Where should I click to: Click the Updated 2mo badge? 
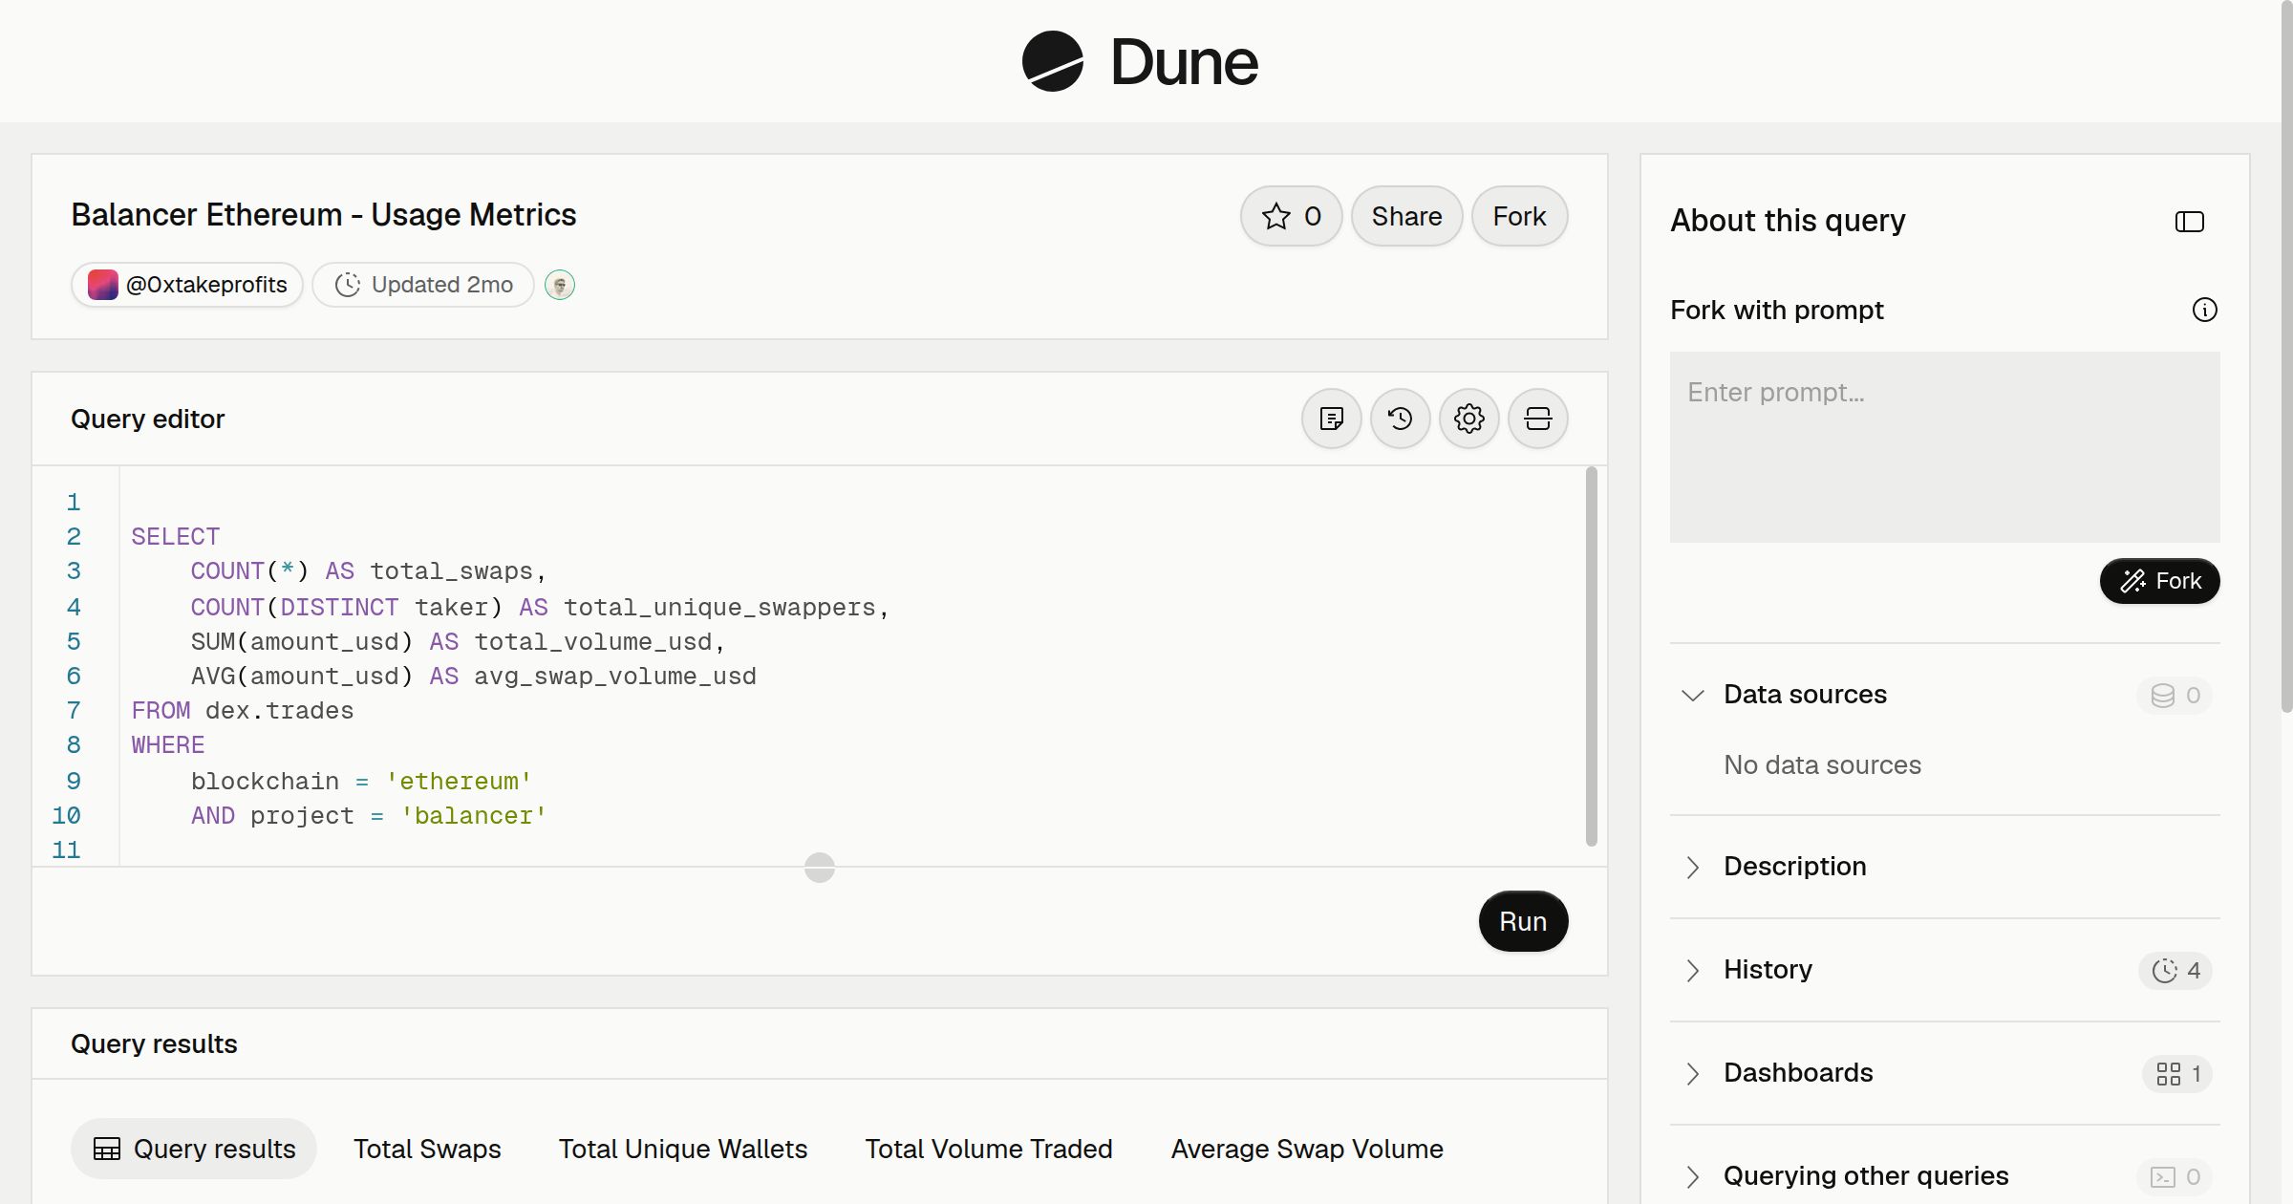click(x=423, y=285)
